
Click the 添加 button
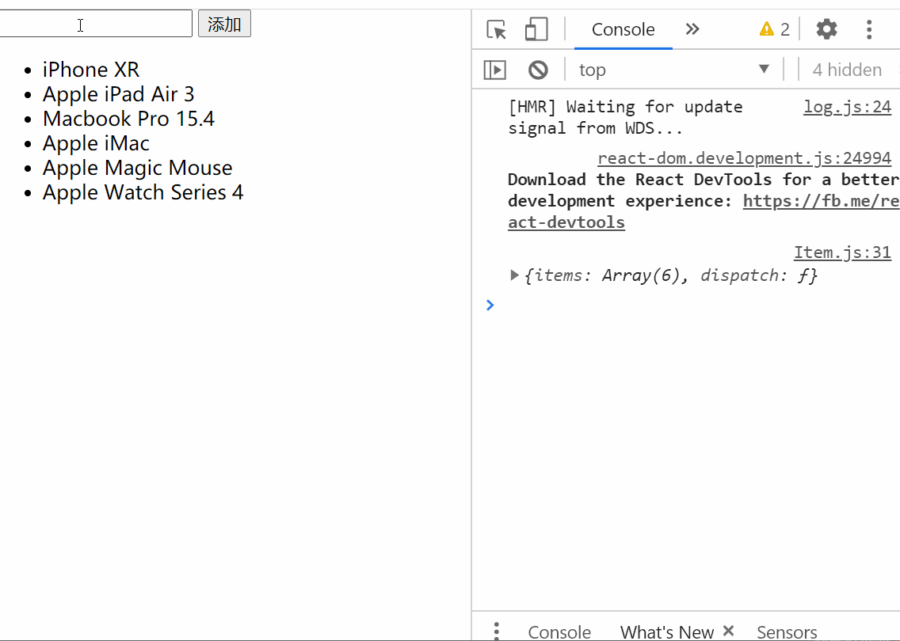pos(224,24)
